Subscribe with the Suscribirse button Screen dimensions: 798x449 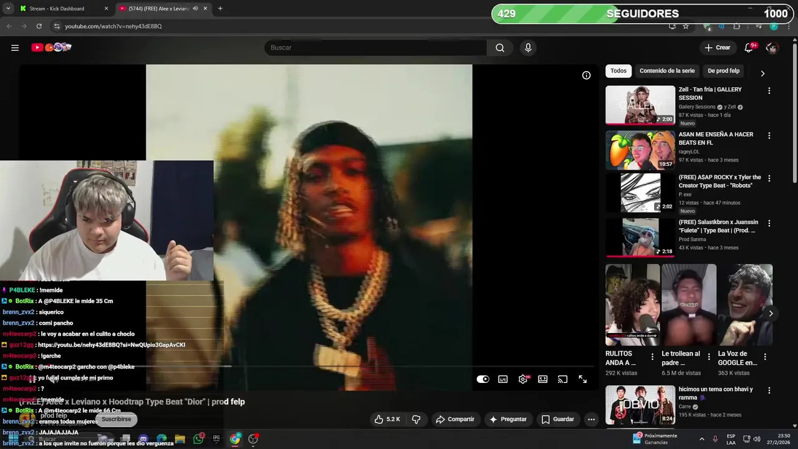point(117,419)
